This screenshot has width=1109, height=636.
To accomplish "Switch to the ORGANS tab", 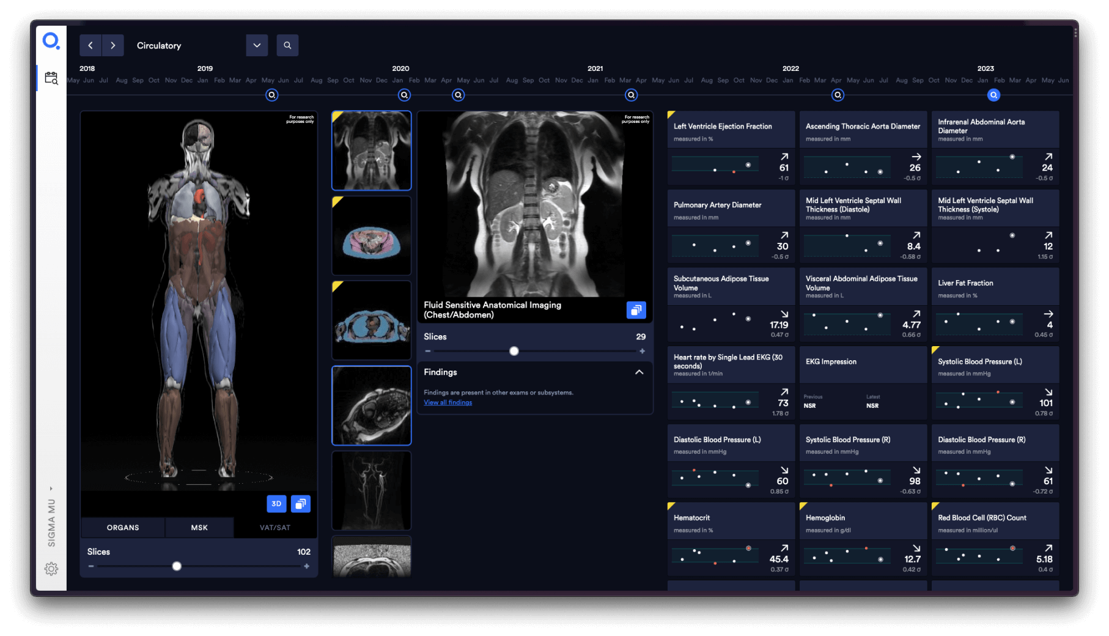I will click(x=123, y=528).
